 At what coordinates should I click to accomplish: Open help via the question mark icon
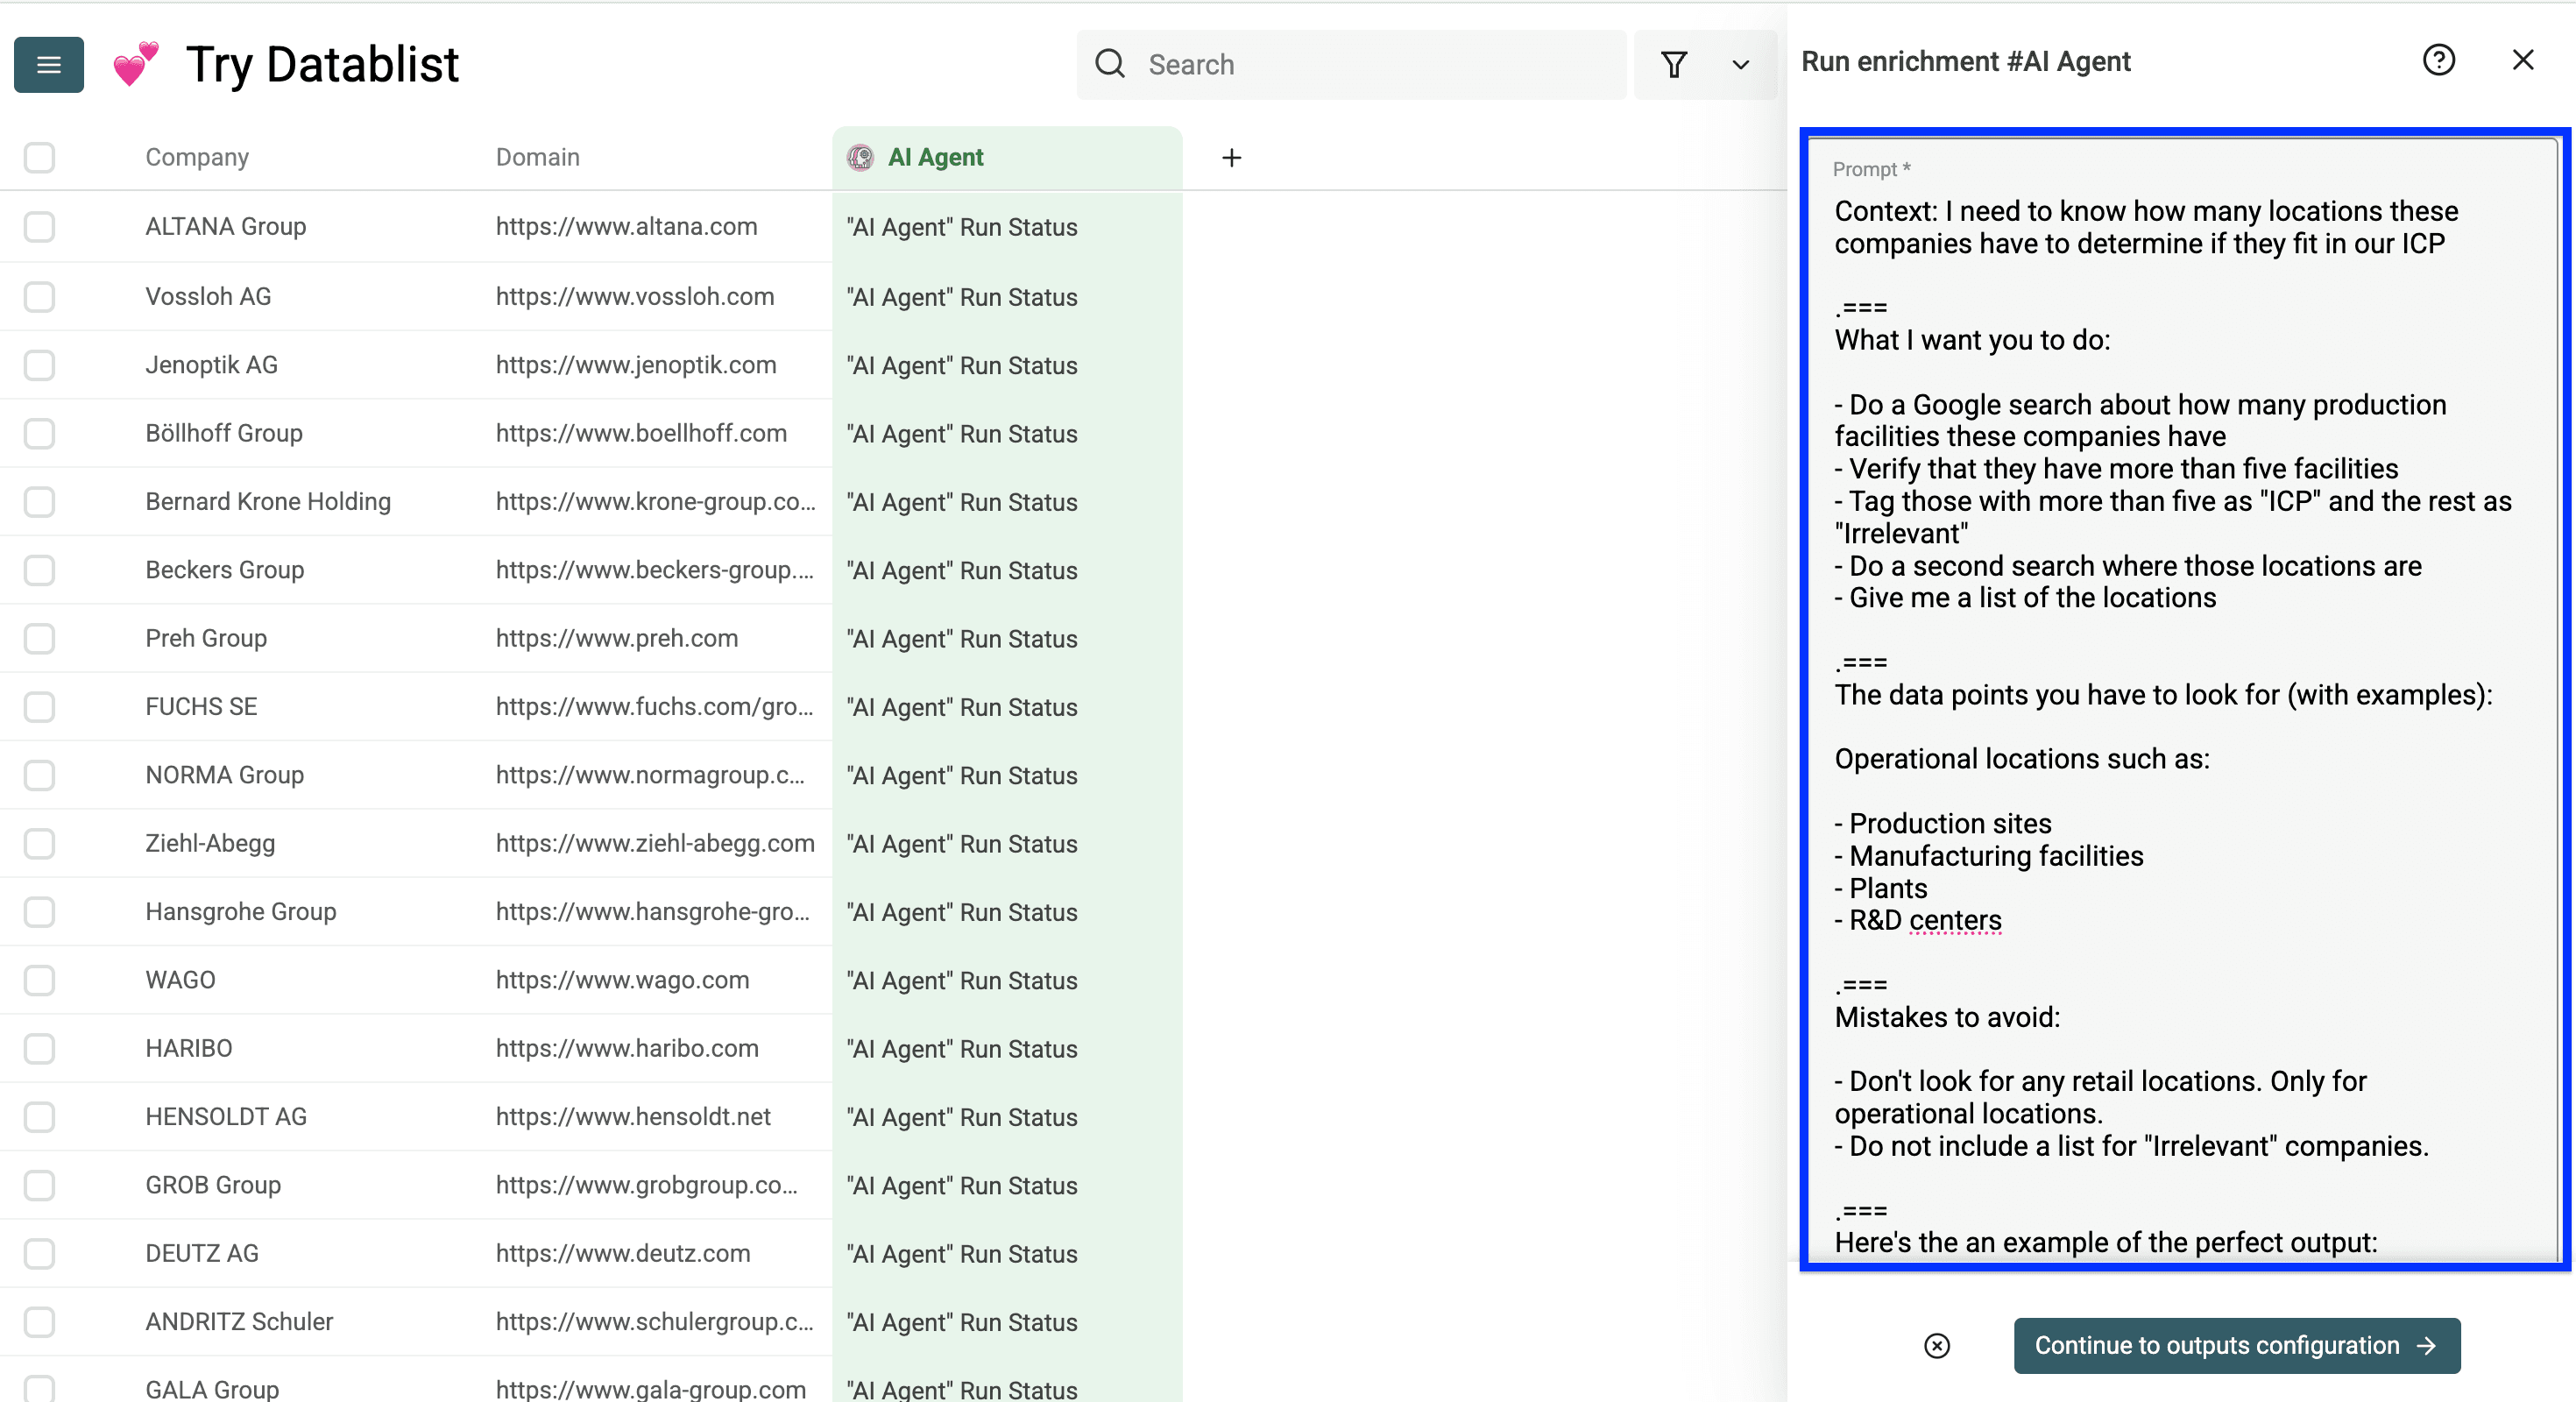tap(2440, 60)
